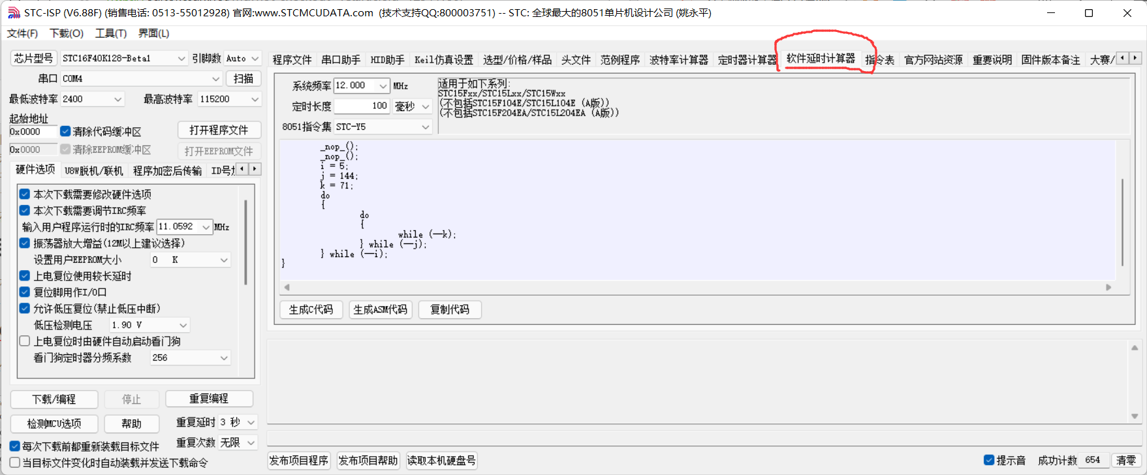Toggle 提示音 checkbox

989,460
